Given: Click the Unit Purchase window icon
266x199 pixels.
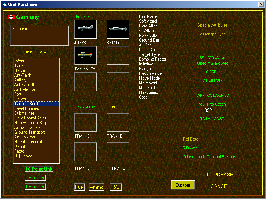Looking at the screenshot, I should tap(5, 4).
